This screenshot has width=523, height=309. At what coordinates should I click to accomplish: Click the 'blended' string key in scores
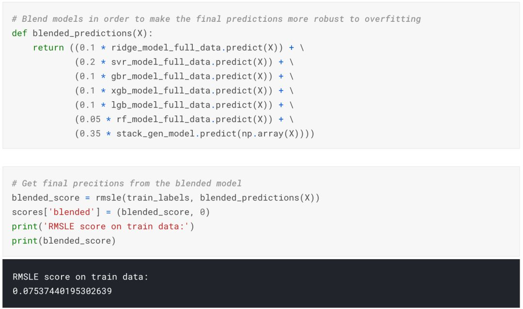tap(72, 212)
